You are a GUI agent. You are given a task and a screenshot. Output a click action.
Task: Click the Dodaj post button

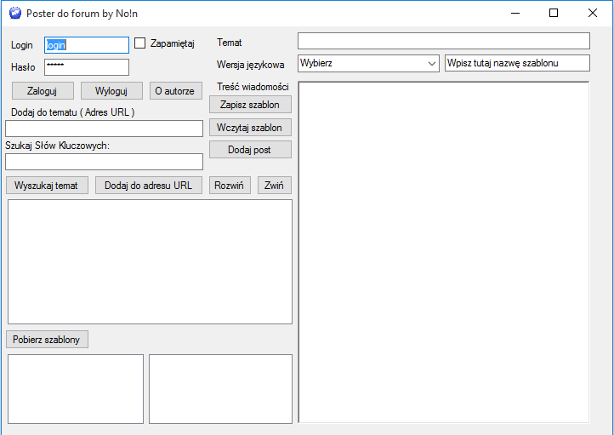point(250,150)
